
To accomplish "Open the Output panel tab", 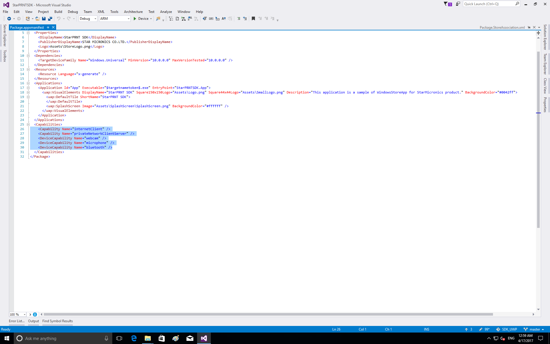I will click(x=34, y=321).
